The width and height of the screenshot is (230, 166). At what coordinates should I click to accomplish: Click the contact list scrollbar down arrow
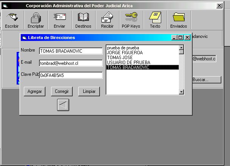[x=181, y=91]
